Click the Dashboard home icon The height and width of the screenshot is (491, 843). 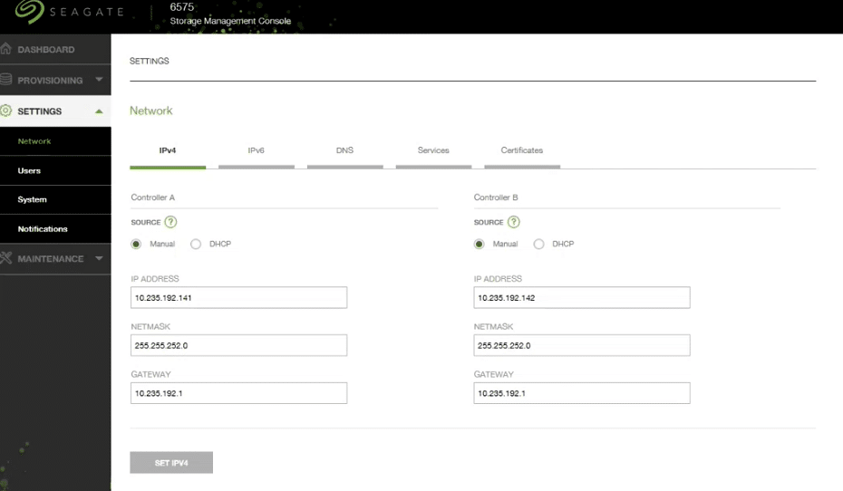(6, 49)
